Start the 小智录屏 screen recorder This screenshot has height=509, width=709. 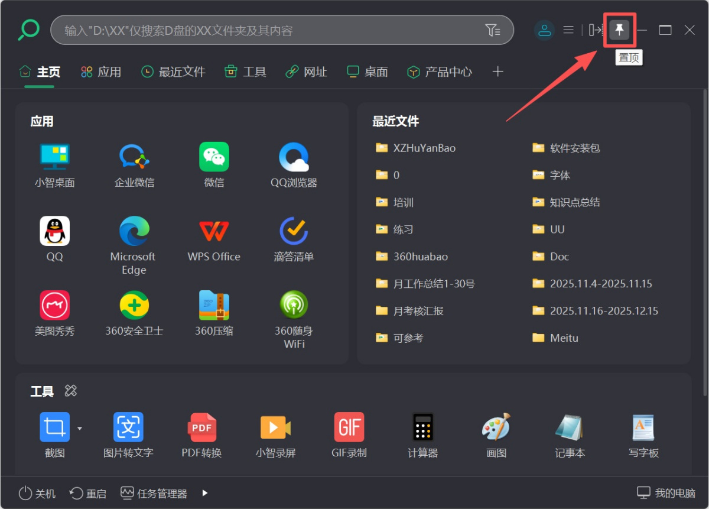click(x=275, y=427)
